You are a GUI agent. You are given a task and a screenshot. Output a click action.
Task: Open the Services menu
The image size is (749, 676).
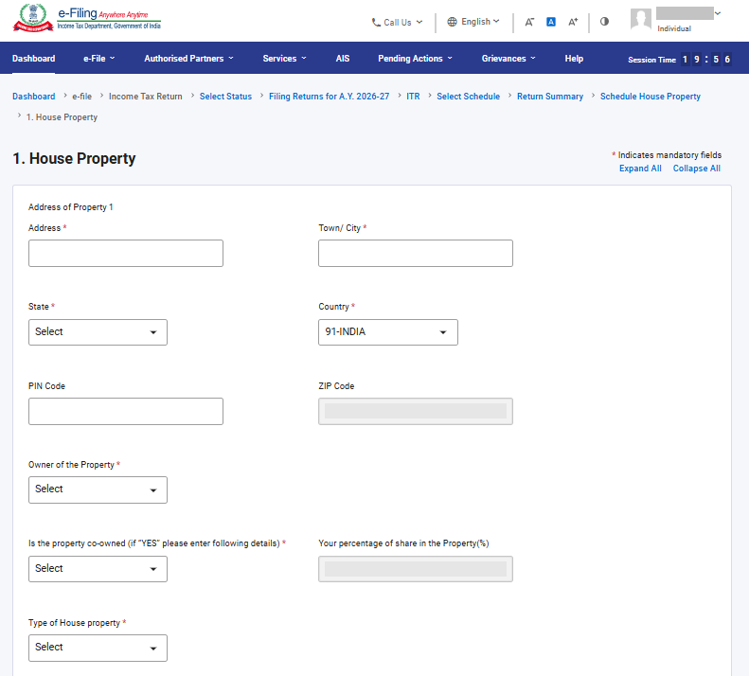[x=284, y=59]
